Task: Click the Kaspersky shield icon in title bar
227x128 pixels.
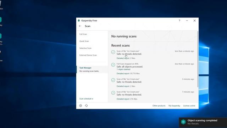Action: 79,21
